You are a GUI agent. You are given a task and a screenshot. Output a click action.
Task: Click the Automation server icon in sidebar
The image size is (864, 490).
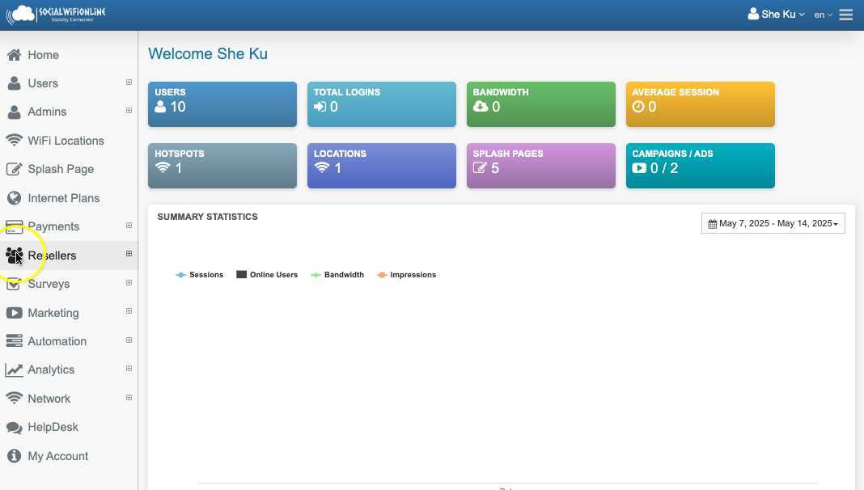pos(15,340)
